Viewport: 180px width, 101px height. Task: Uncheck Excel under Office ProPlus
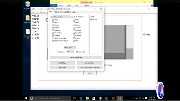click(53, 22)
